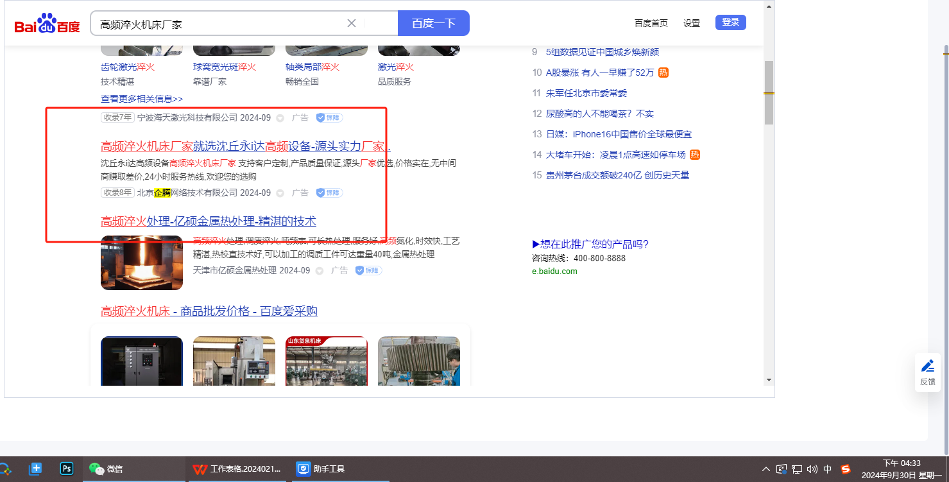Open hot search 贵州茅台成交额破240亿 创历史天量
Screen dimensions: 949x482
click(x=617, y=175)
